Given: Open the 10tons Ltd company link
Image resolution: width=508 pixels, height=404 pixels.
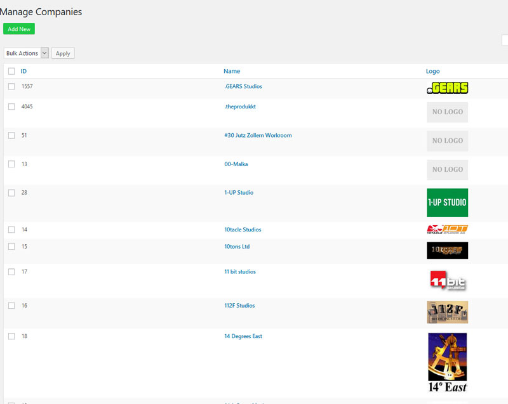Looking at the screenshot, I should point(237,247).
